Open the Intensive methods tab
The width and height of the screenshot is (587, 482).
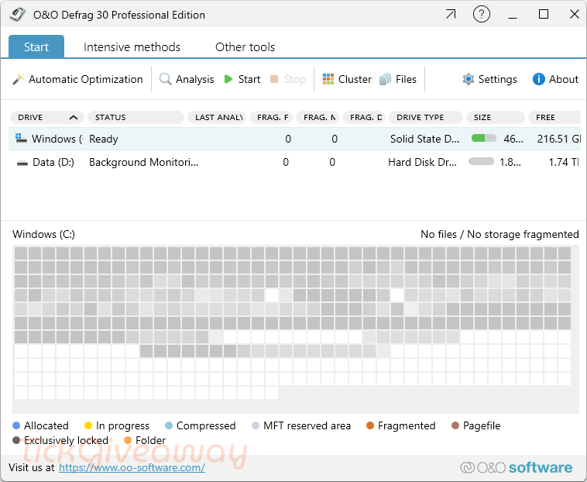132,46
